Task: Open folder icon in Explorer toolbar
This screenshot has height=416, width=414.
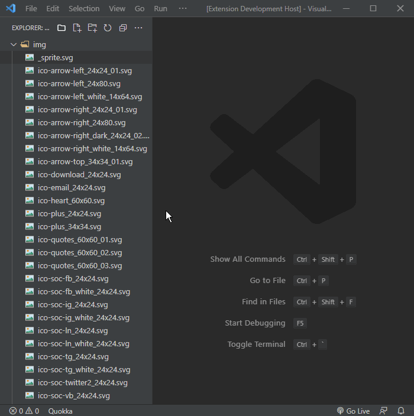Action: 62,28
